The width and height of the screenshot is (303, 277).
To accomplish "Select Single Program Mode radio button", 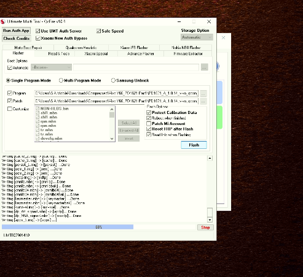I will point(8,80).
